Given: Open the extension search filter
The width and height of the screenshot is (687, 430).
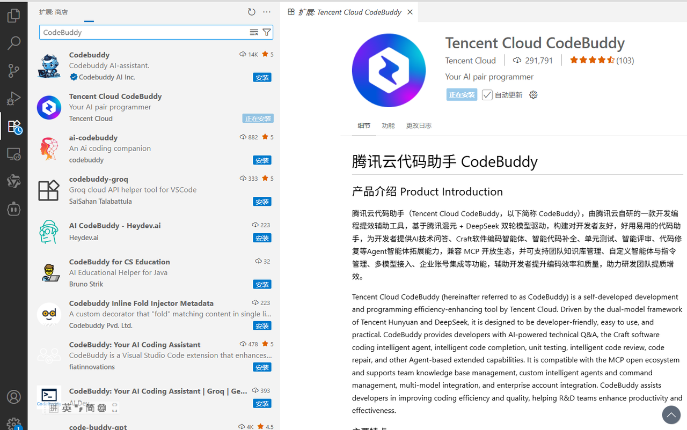Looking at the screenshot, I should point(267,32).
